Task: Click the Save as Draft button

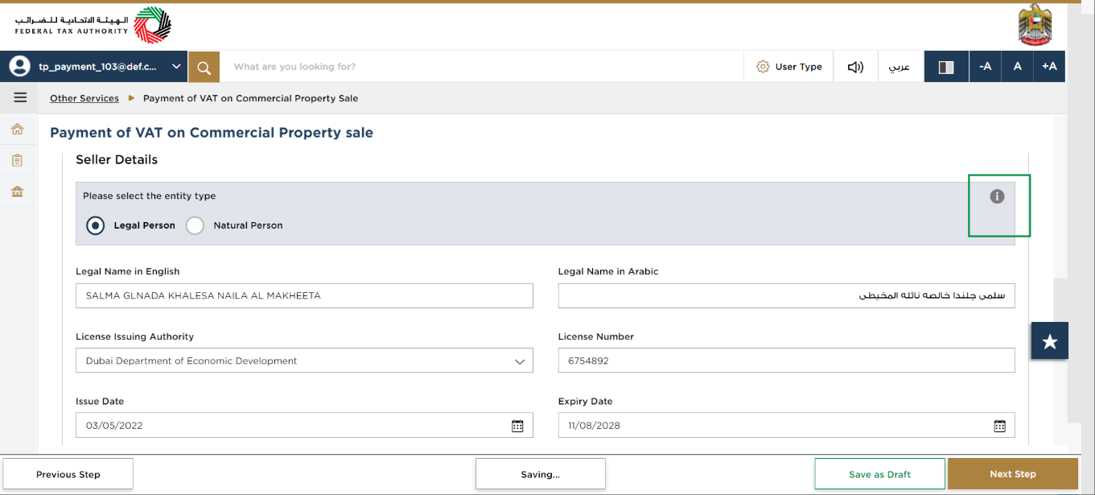Action: point(880,474)
